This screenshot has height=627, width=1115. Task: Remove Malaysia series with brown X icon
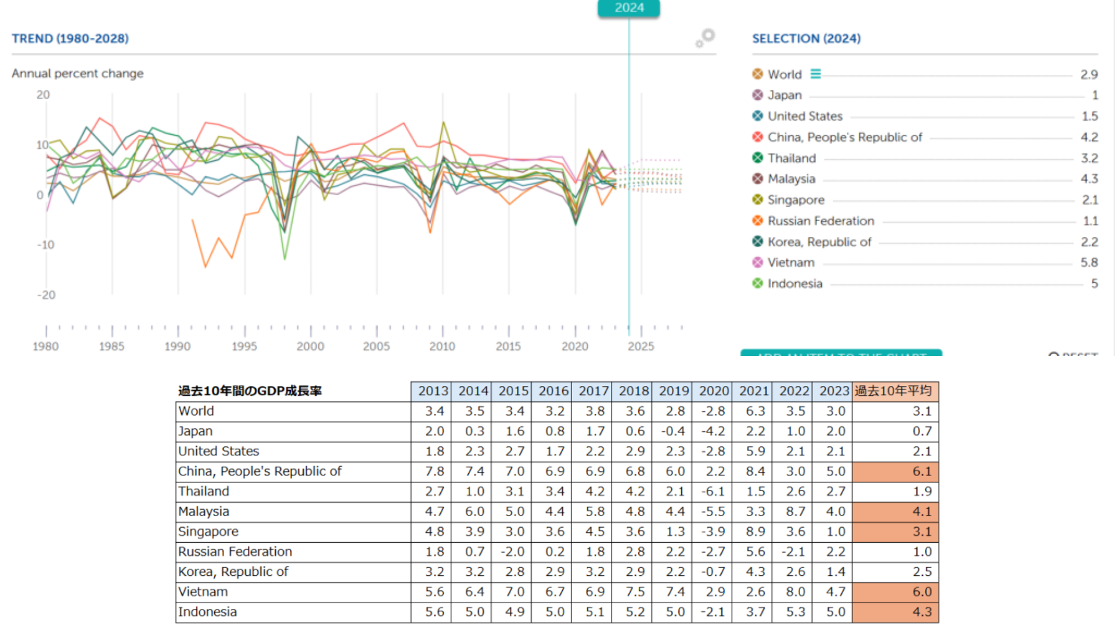pos(757,179)
